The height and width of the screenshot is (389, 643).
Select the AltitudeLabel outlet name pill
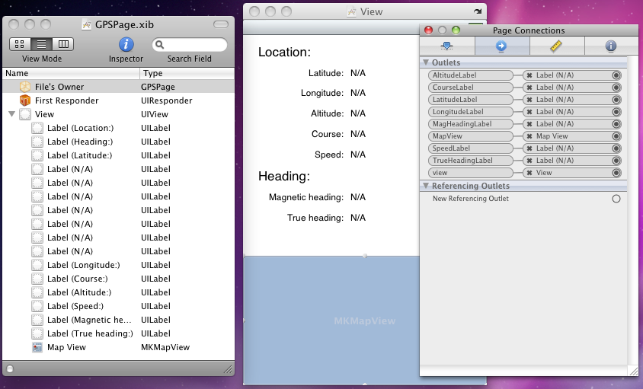click(x=470, y=75)
